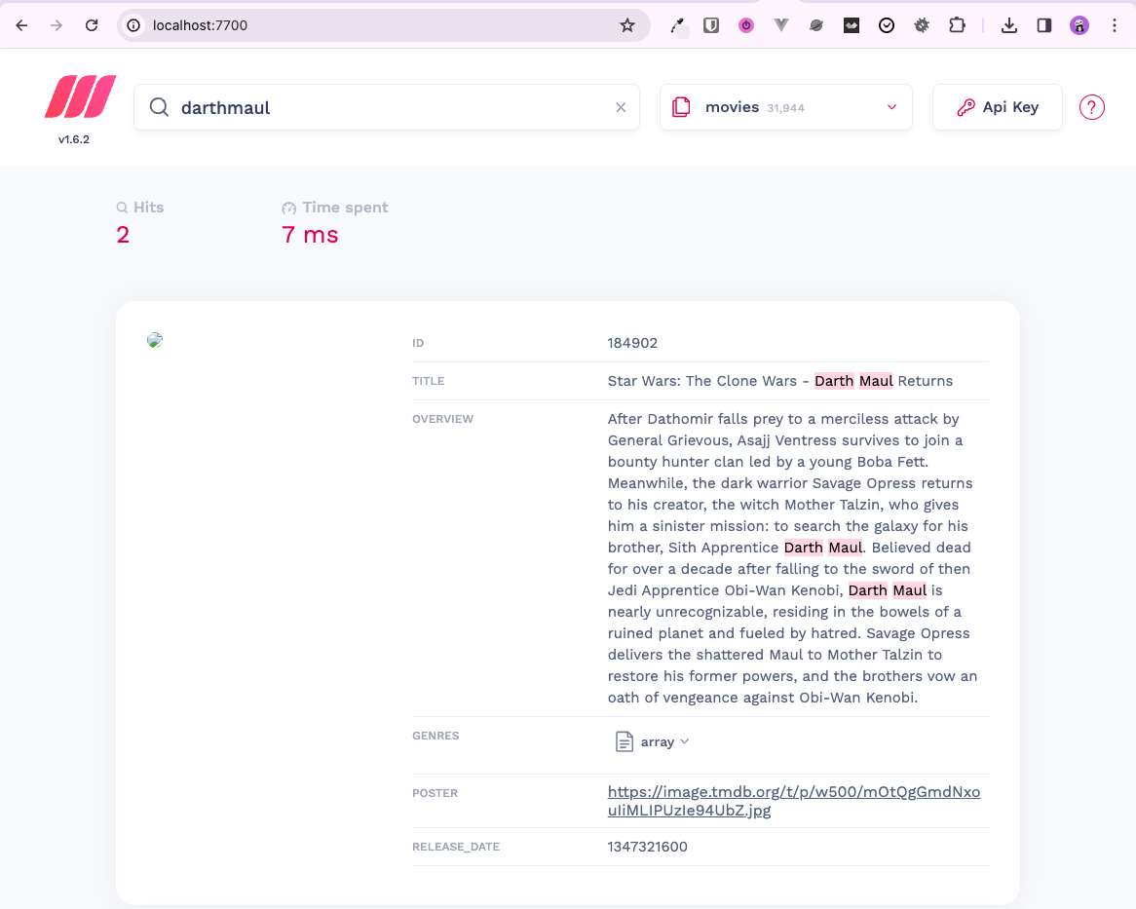Click the version label v1.6.2
Viewport: 1136px width, 909px height.
[74, 139]
